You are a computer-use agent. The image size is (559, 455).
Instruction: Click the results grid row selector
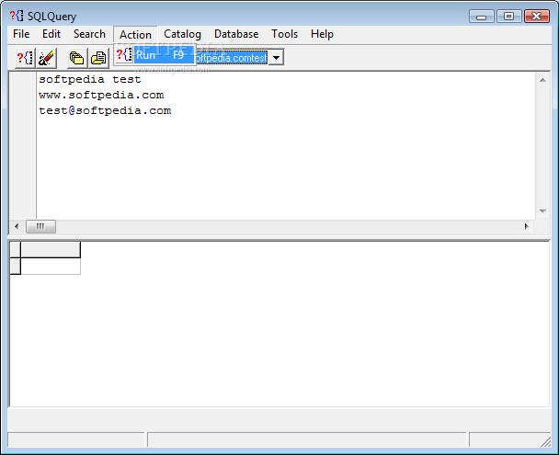(15, 267)
